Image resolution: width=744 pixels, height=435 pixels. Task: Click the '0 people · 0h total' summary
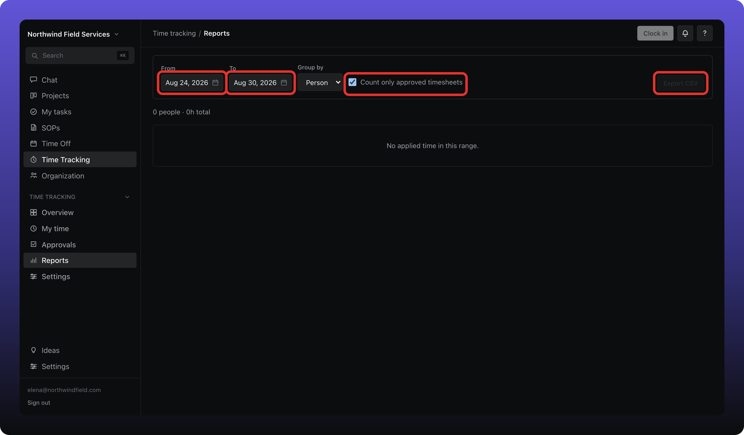(182, 112)
